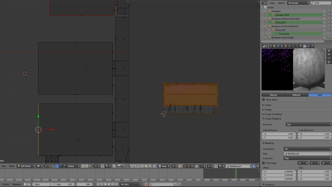Select the rotate manipulator icon

click(61, 166)
